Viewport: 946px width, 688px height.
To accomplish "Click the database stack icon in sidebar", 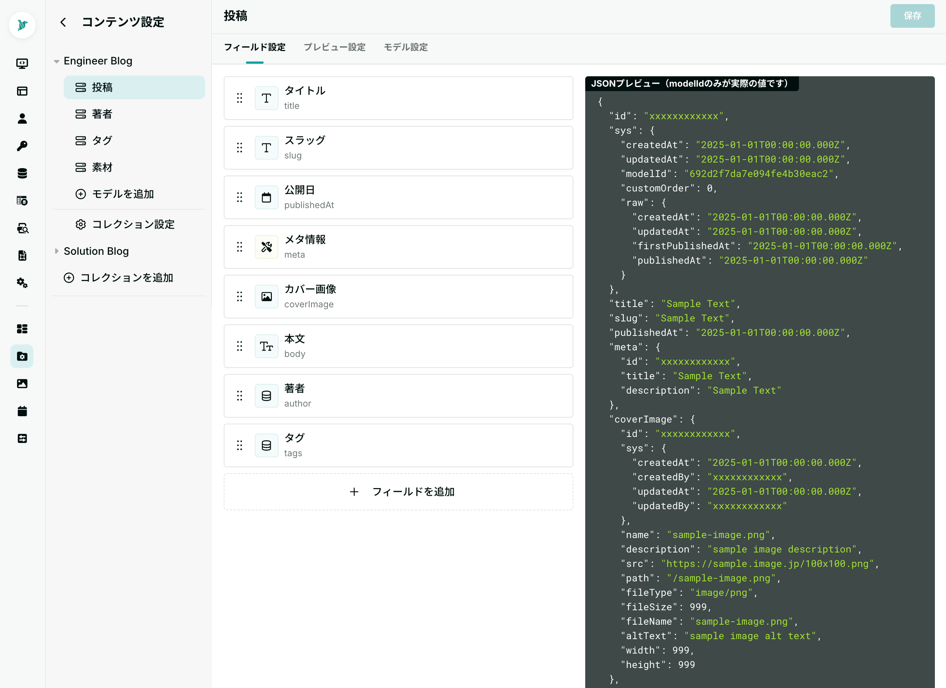I will click(22, 173).
